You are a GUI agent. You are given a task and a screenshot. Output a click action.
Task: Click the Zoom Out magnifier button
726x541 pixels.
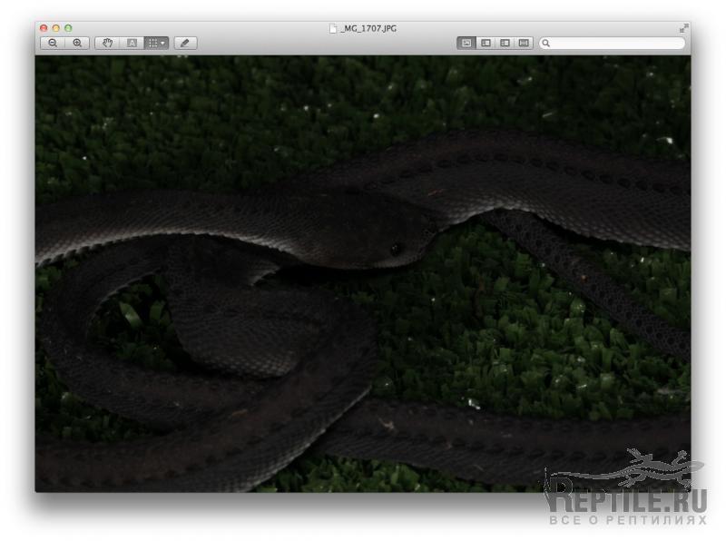pyautogui.click(x=53, y=43)
